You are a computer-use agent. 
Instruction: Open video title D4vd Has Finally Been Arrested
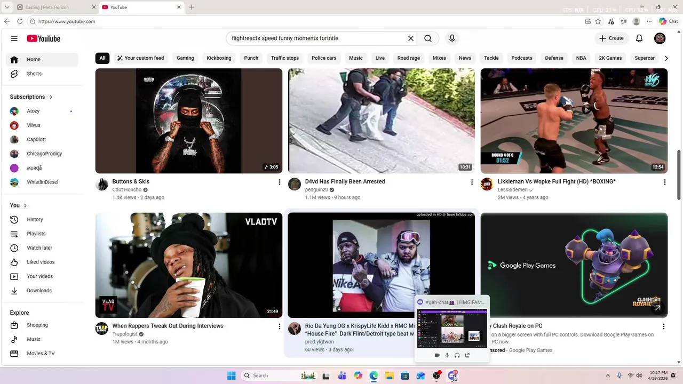click(345, 182)
